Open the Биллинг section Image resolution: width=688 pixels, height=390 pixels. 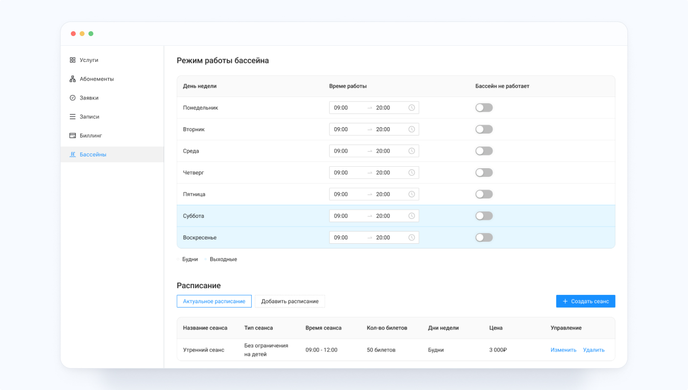point(112,136)
